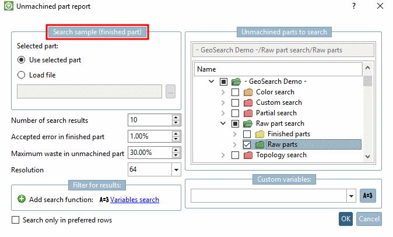Click the Number of search results field
Screen dimensions: 393x237
point(150,120)
